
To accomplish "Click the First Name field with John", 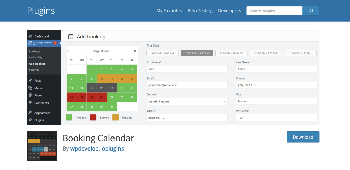I will click(187, 69).
